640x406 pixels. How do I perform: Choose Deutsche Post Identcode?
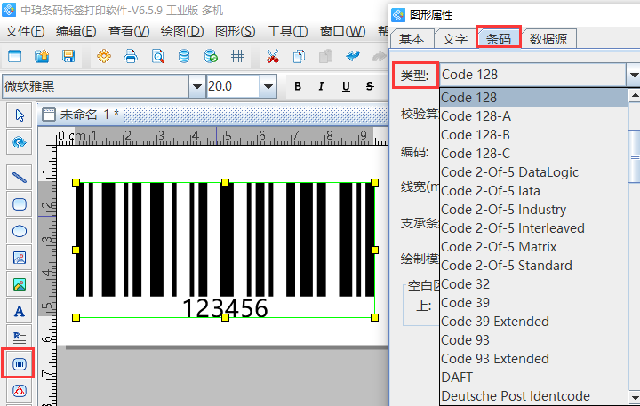click(534, 396)
